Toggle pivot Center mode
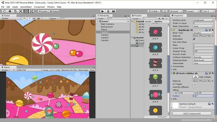The width and height of the screenshot is (217, 122). click(x=43, y=11)
